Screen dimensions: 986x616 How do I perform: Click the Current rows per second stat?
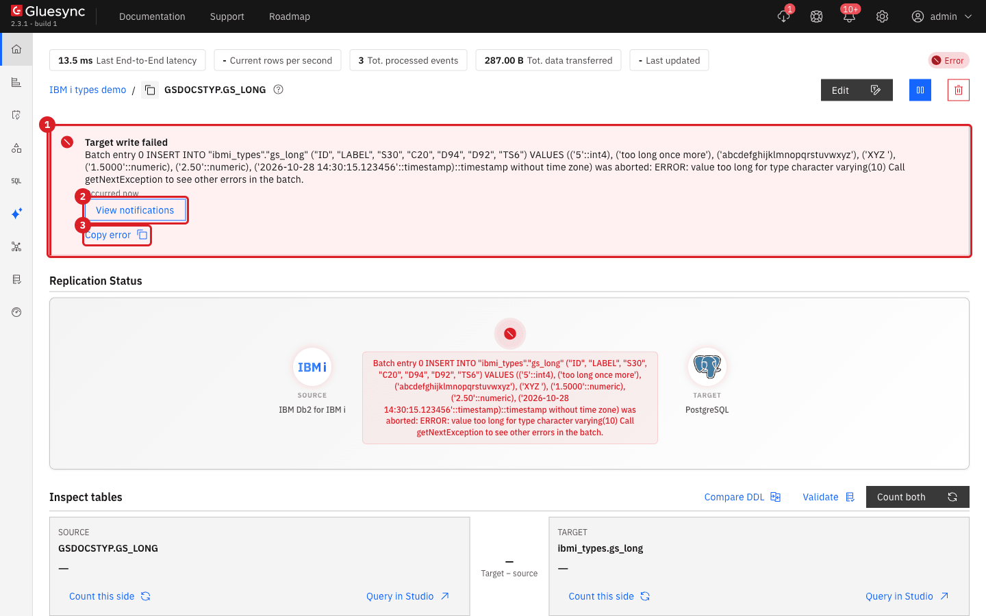pos(277,60)
